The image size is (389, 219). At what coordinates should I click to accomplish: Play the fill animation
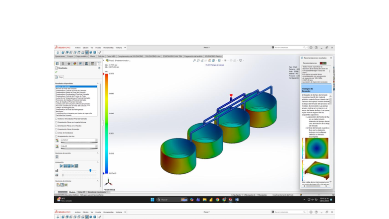[x=62, y=166]
